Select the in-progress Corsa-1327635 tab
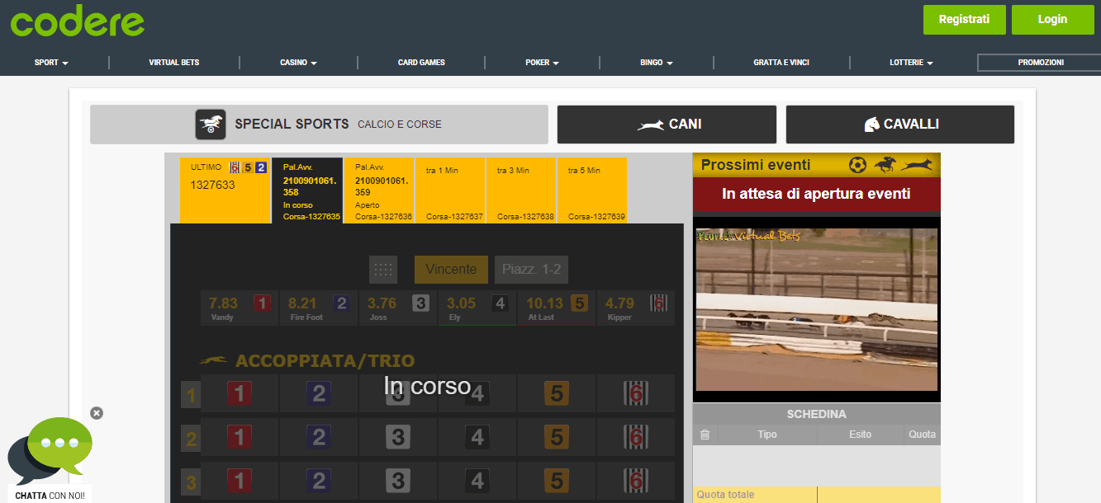Viewport: 1101px width, 503px height. 307,190
